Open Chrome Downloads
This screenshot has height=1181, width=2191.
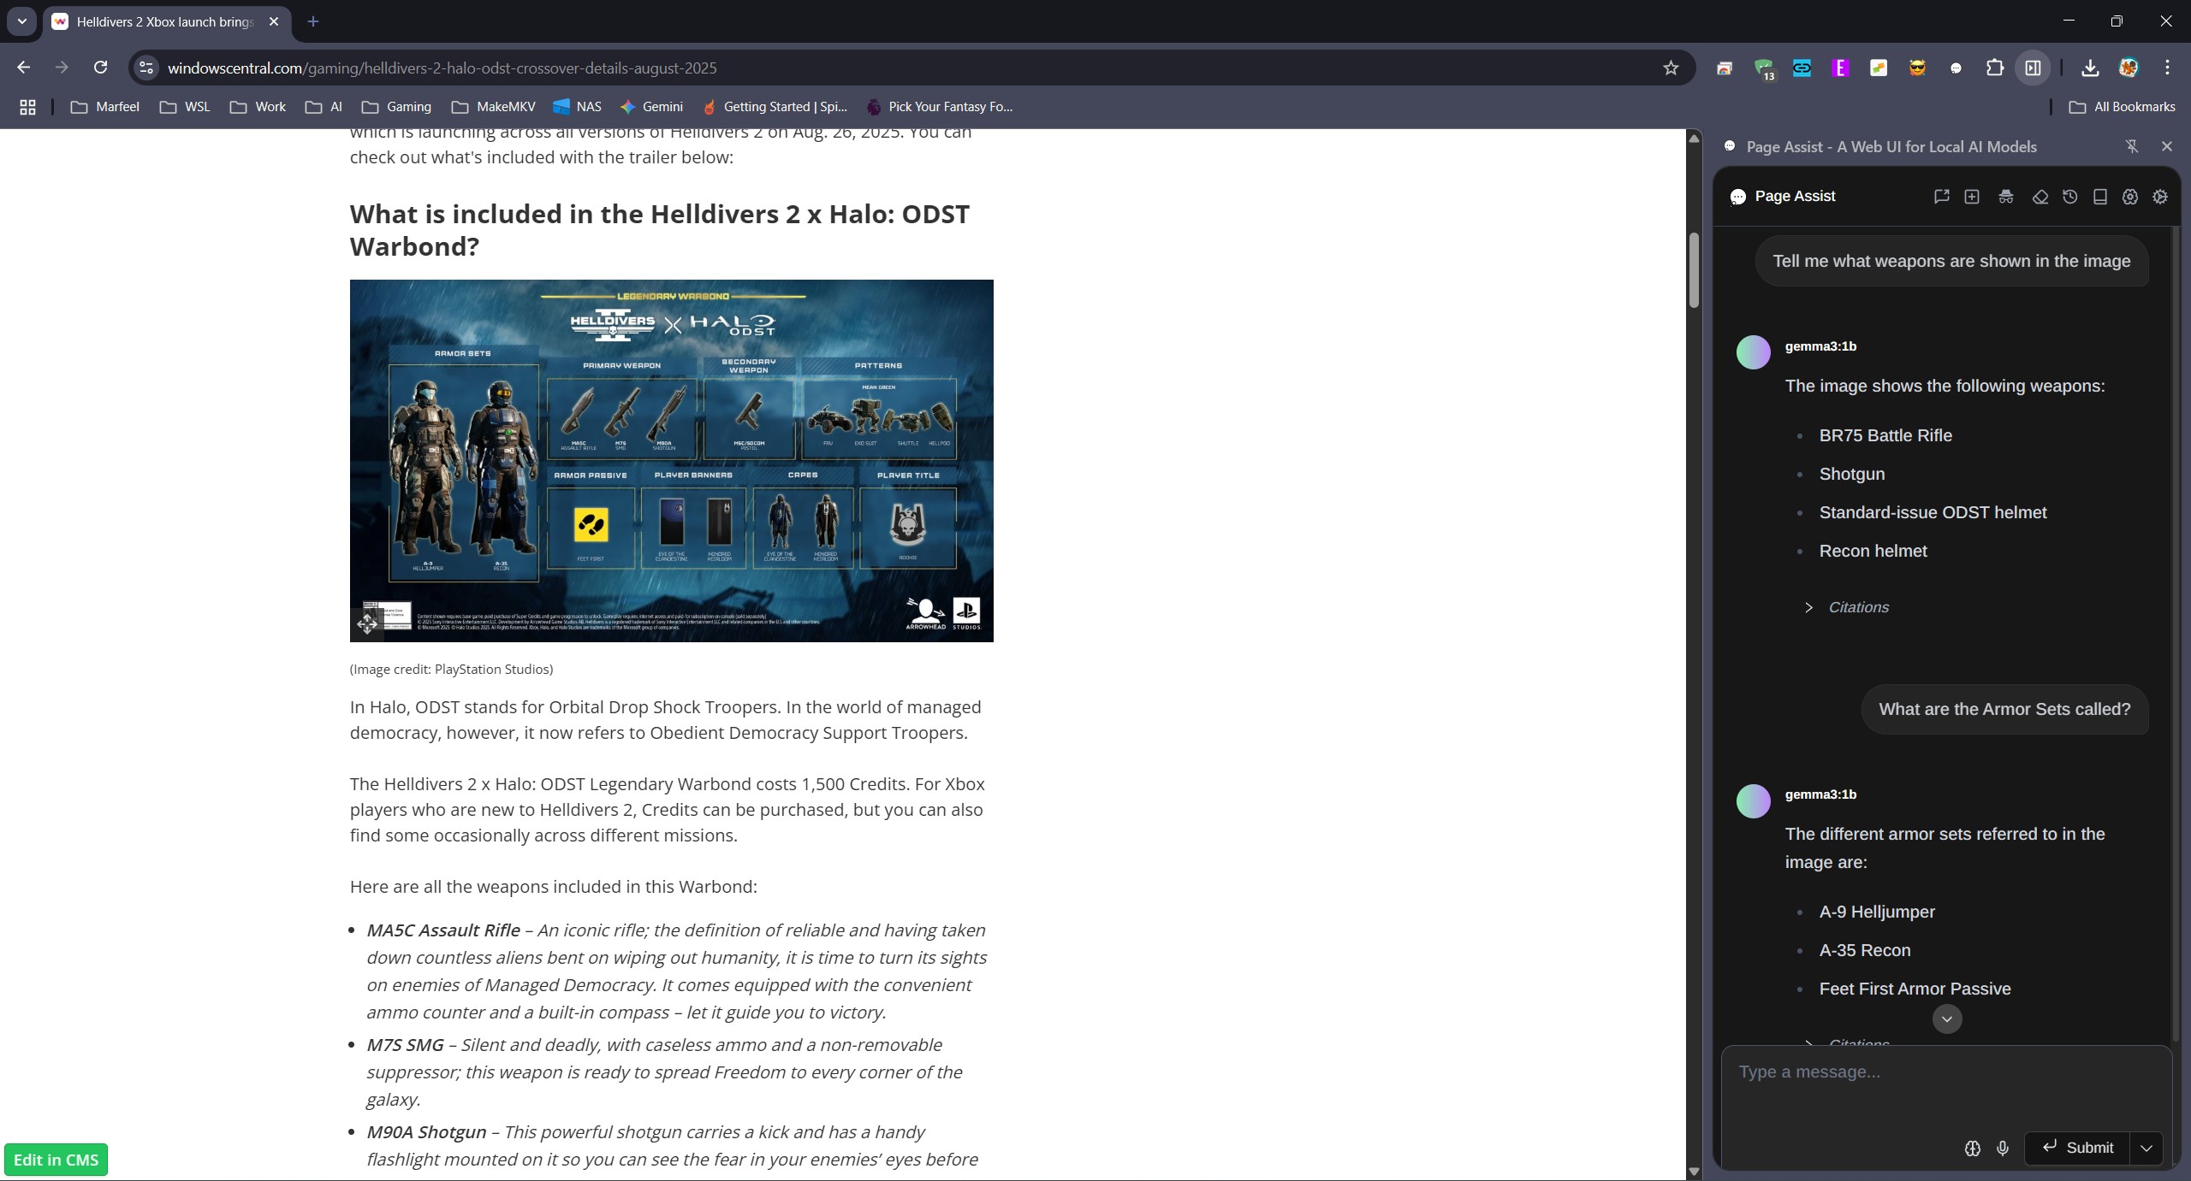2090,68
